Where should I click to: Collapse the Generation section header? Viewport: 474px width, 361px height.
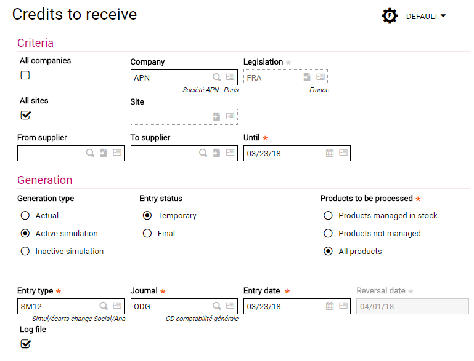pyautogui.click(x=44, y=180)
